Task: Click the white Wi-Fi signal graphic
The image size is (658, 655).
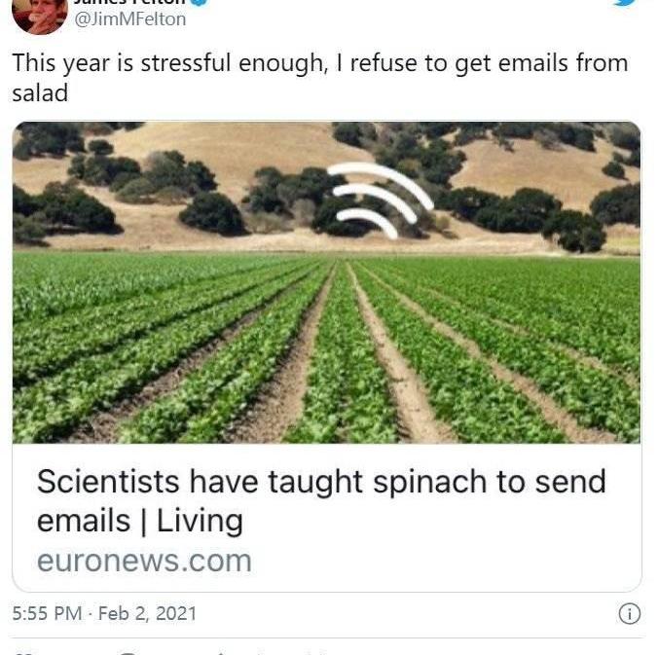Action: [380, 200]
